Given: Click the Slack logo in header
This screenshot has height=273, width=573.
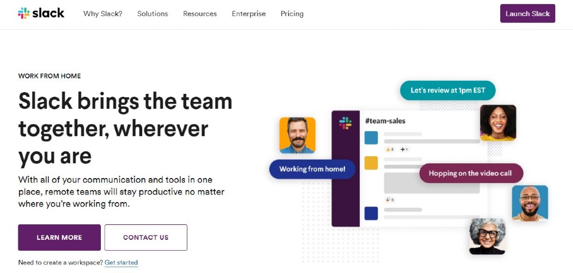Looking at the screenshot, I should click(x=41, y=14).
